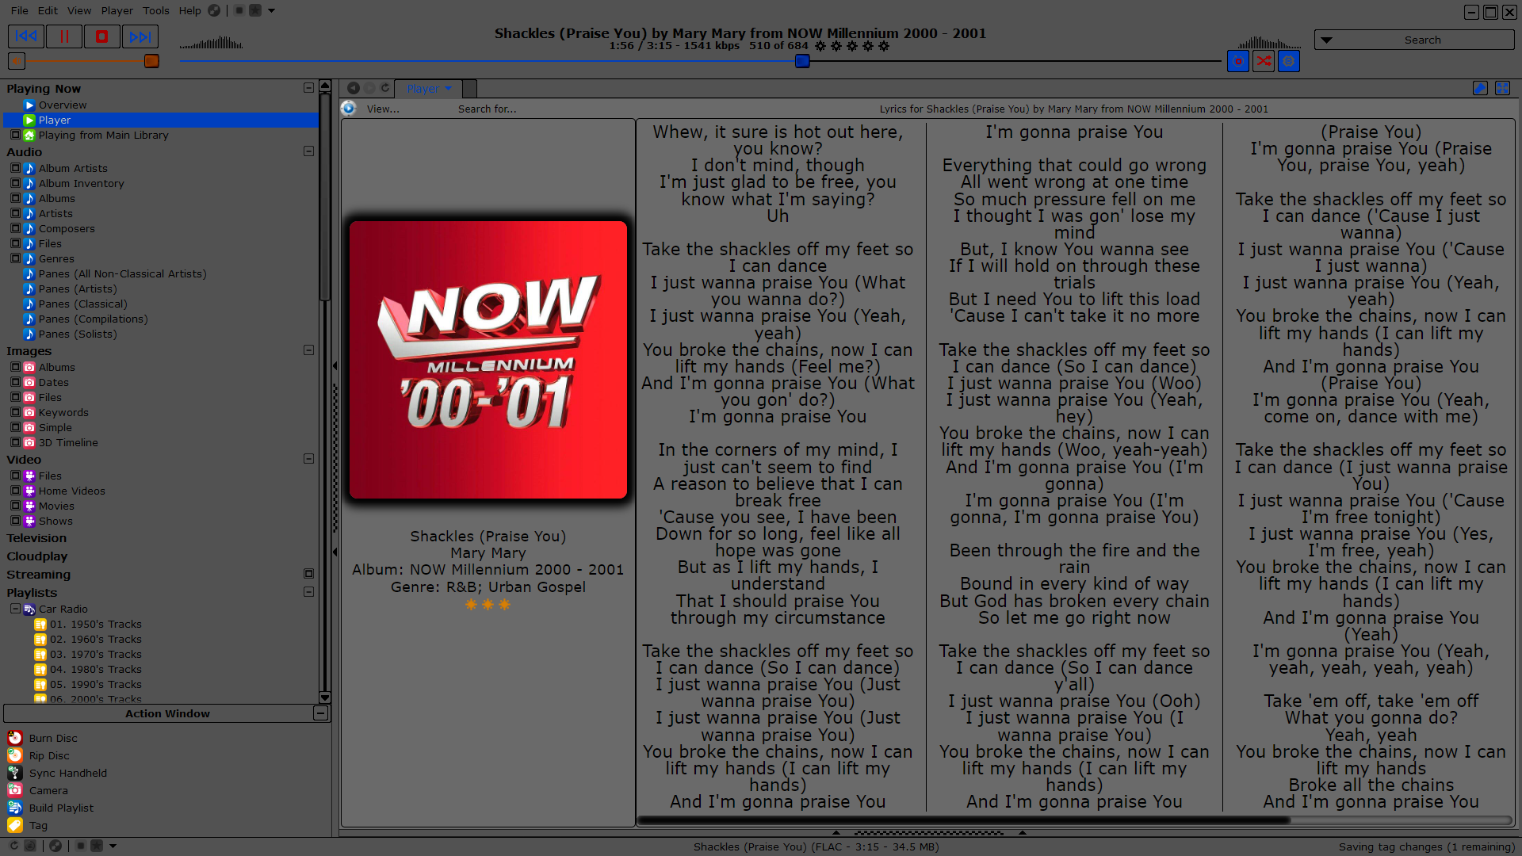Click the globe icon beside Help

(x=214, y=10)
